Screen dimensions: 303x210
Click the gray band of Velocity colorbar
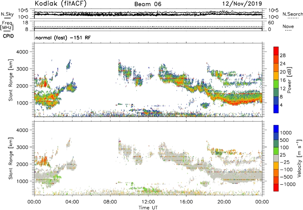click(276, 158)
